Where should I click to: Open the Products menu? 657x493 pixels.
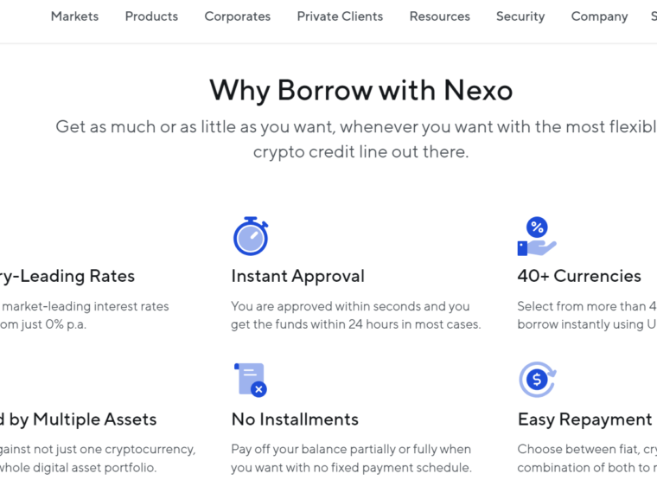[151, 16]
